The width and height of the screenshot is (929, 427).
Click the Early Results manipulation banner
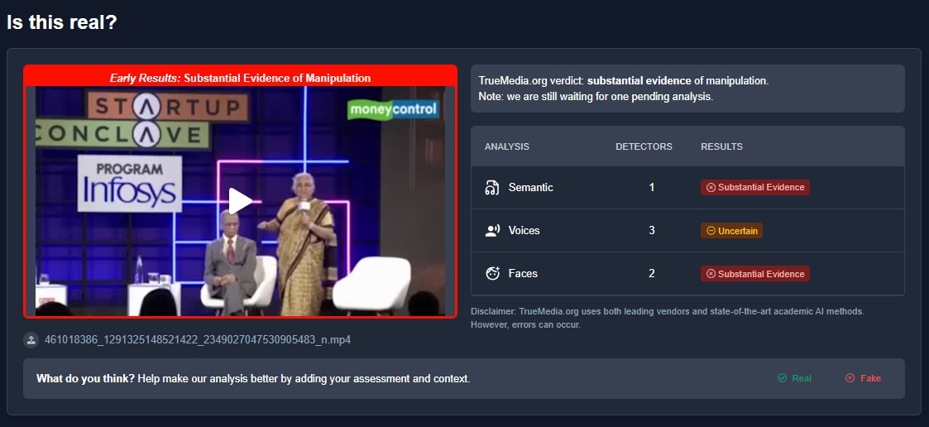240,78
